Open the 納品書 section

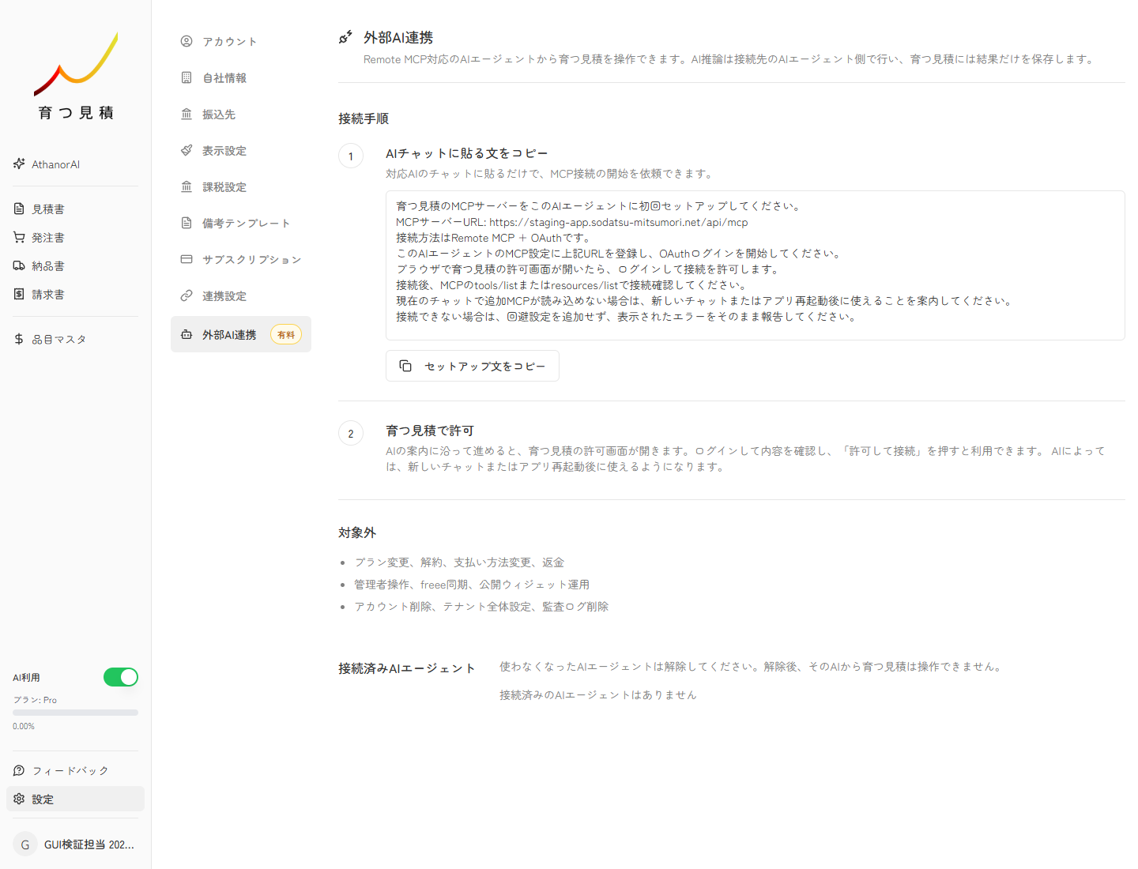coord(49,265)
